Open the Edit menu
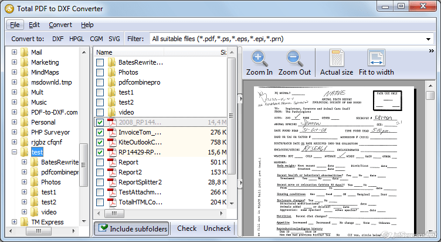This screenshot has width=441, height=242. [x=35, y=25]
